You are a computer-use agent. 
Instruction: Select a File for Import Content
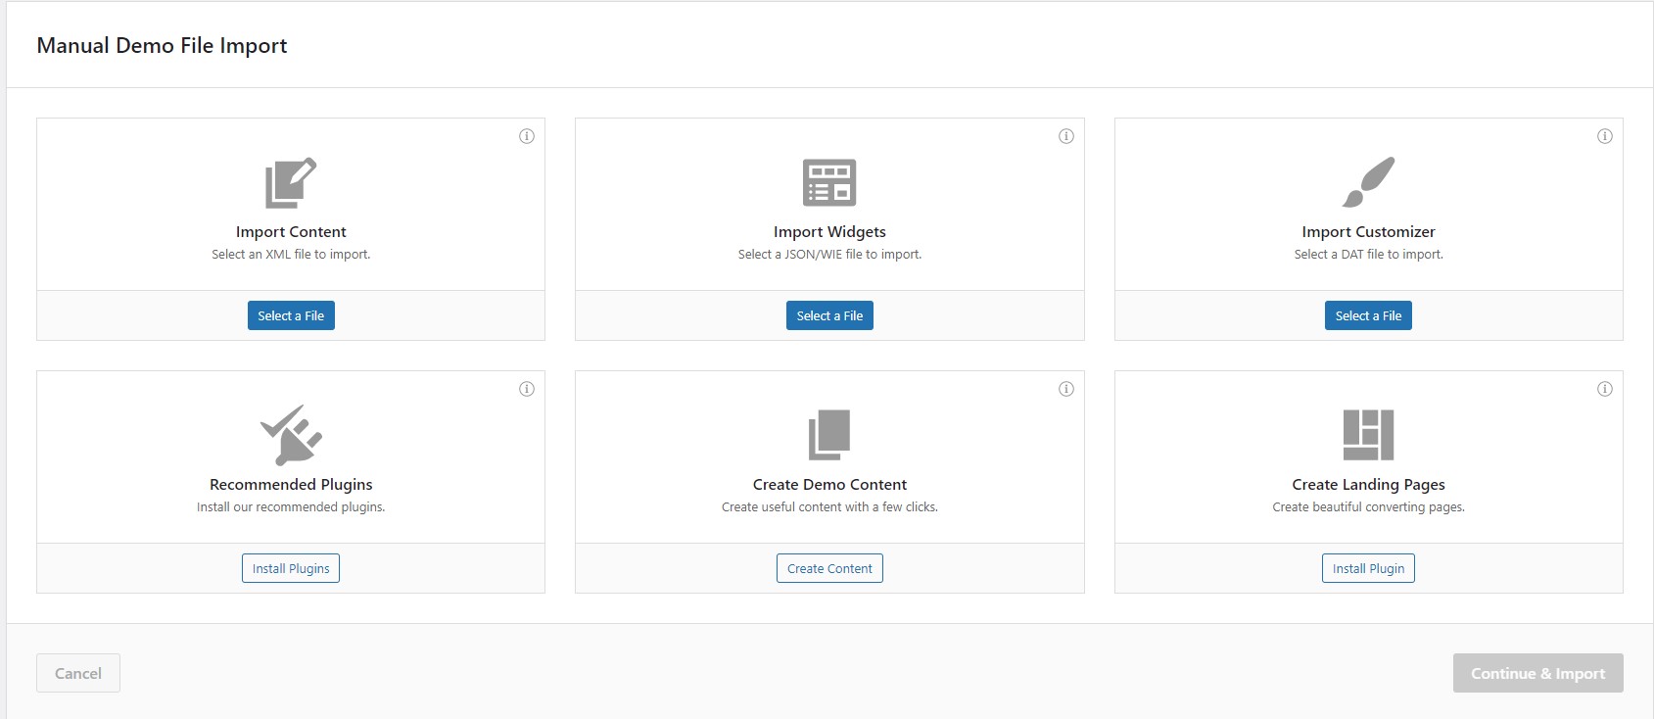[291, 315]
